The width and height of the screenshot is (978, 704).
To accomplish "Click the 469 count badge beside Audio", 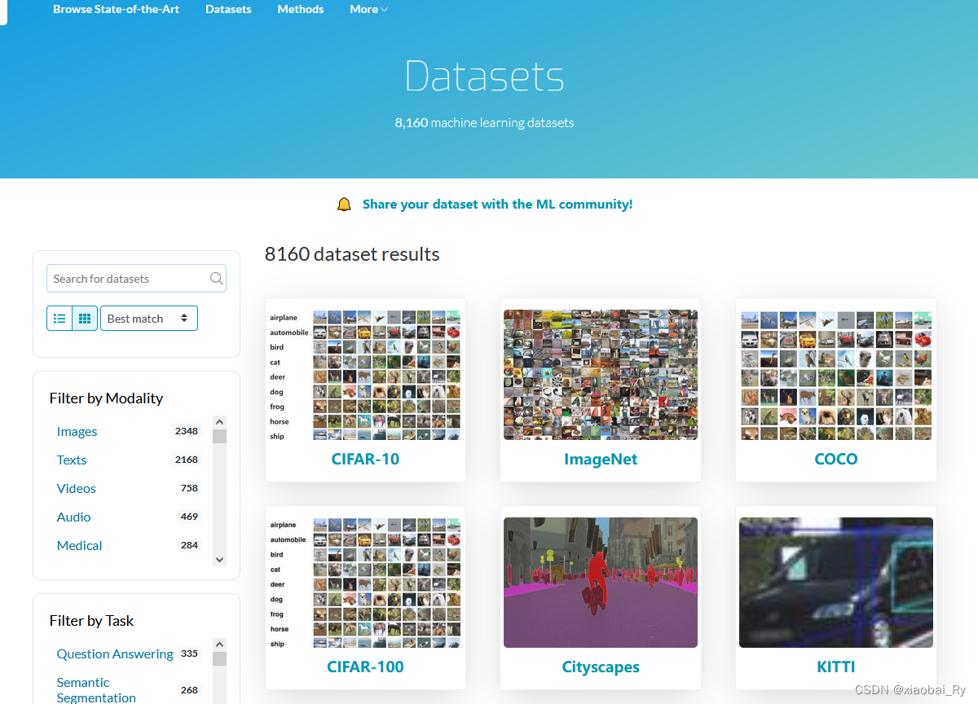I will pyautogui.click(x=189, y=517).
